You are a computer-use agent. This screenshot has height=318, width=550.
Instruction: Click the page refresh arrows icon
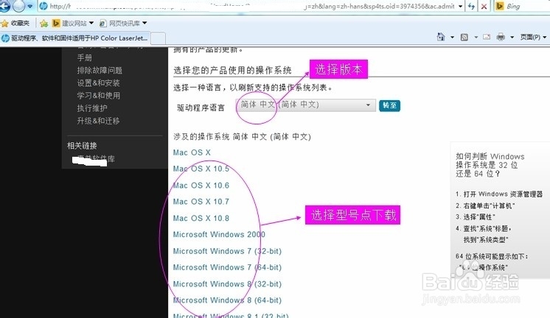coord(472,7)
